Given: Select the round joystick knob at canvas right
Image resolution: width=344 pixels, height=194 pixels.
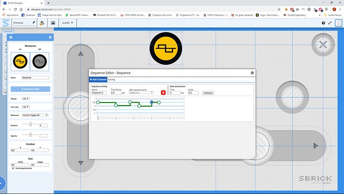Looking at the screenshot, I should [292, 97].
